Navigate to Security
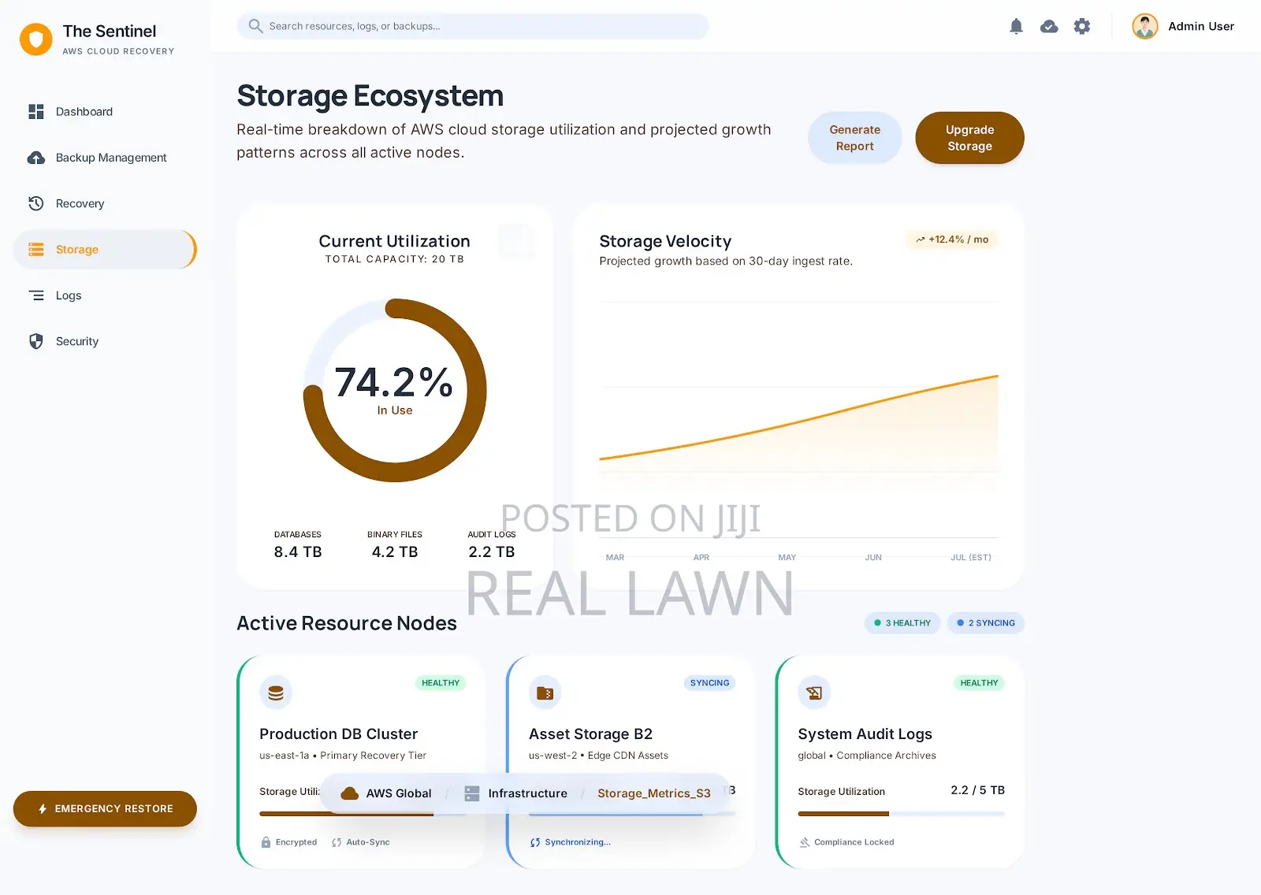The image size is (1261, 895). pos(105,341)
